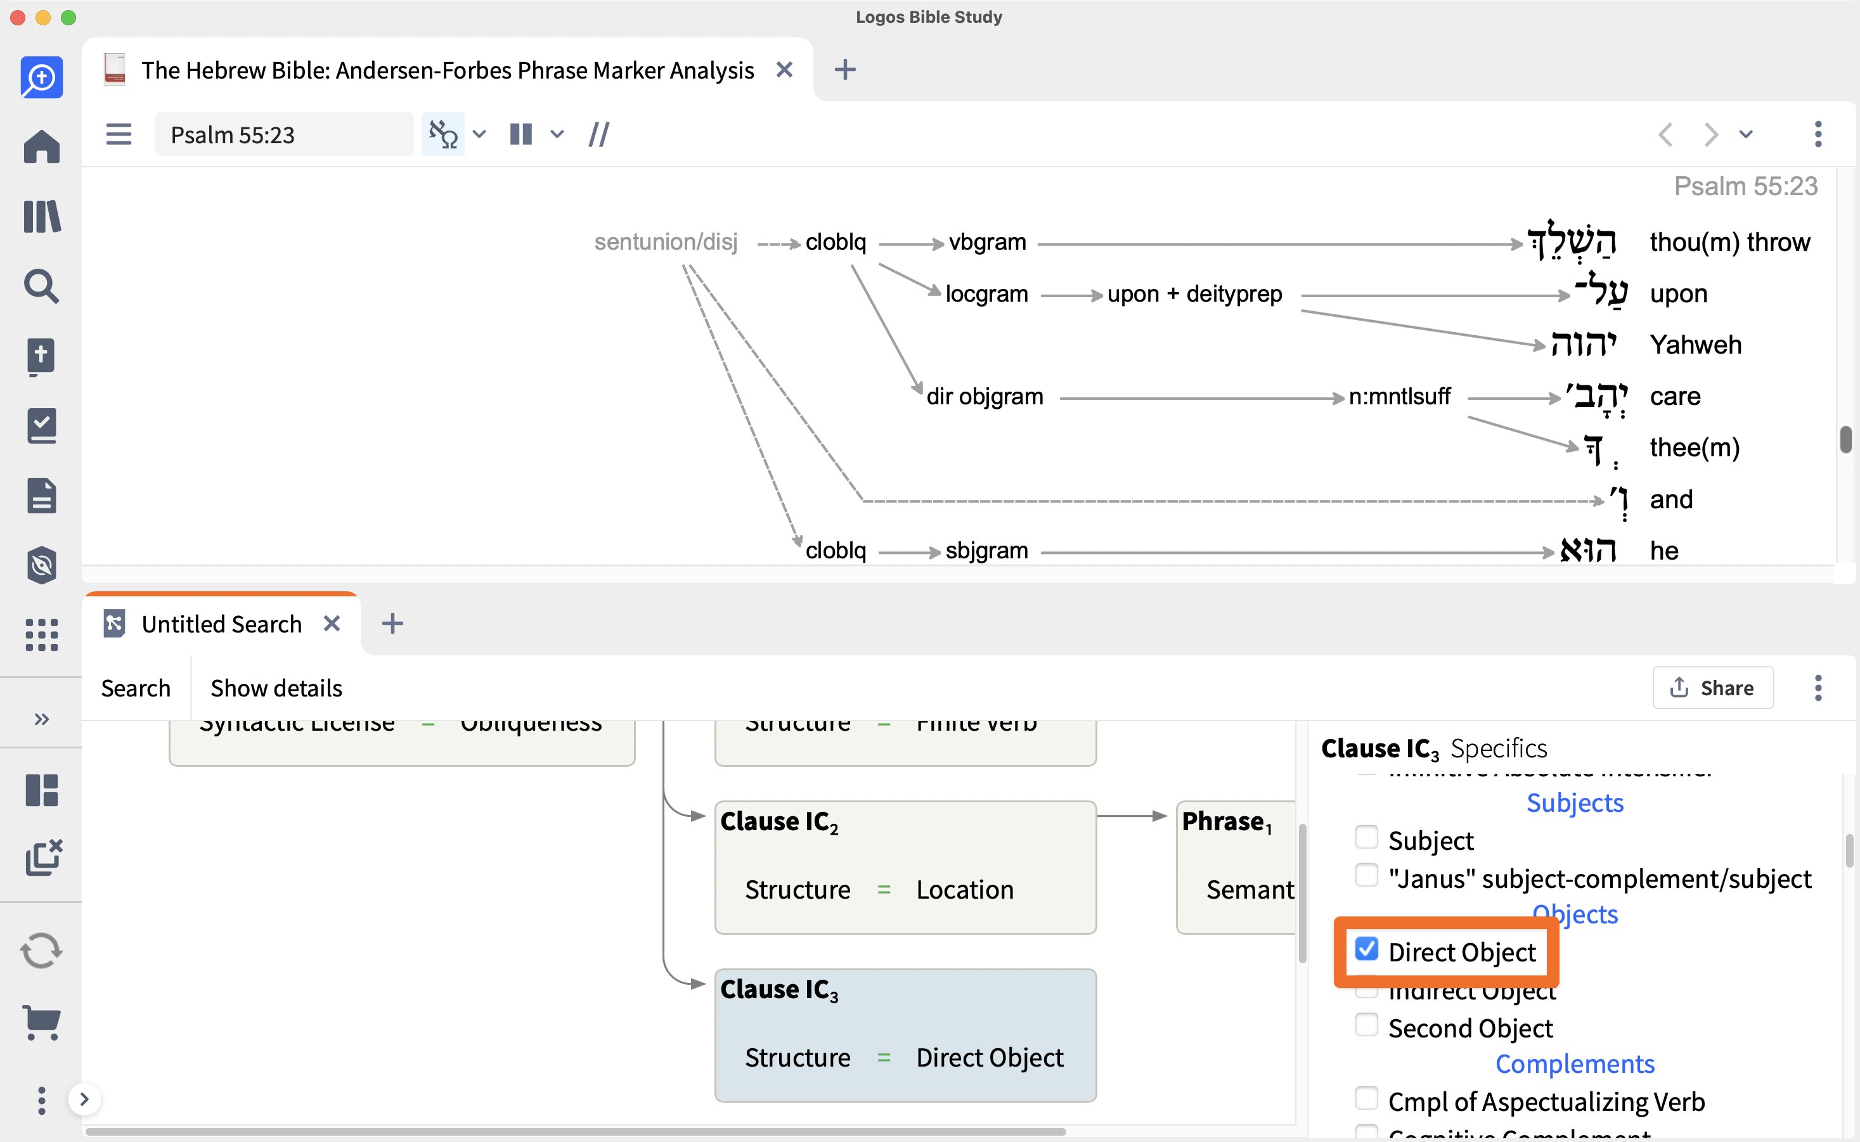1860x1142 pixels.
Task: Uncheck the Direct Object checkbox
Action: (x=1366, y=949)
